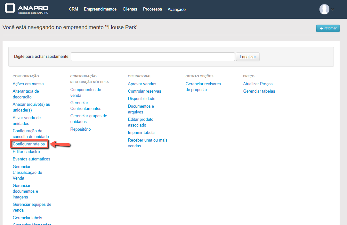Viewport: 347px width, 225px height.
Task: Open the Avançado menu
Action: pyautogui.click(x=176, y=10)
